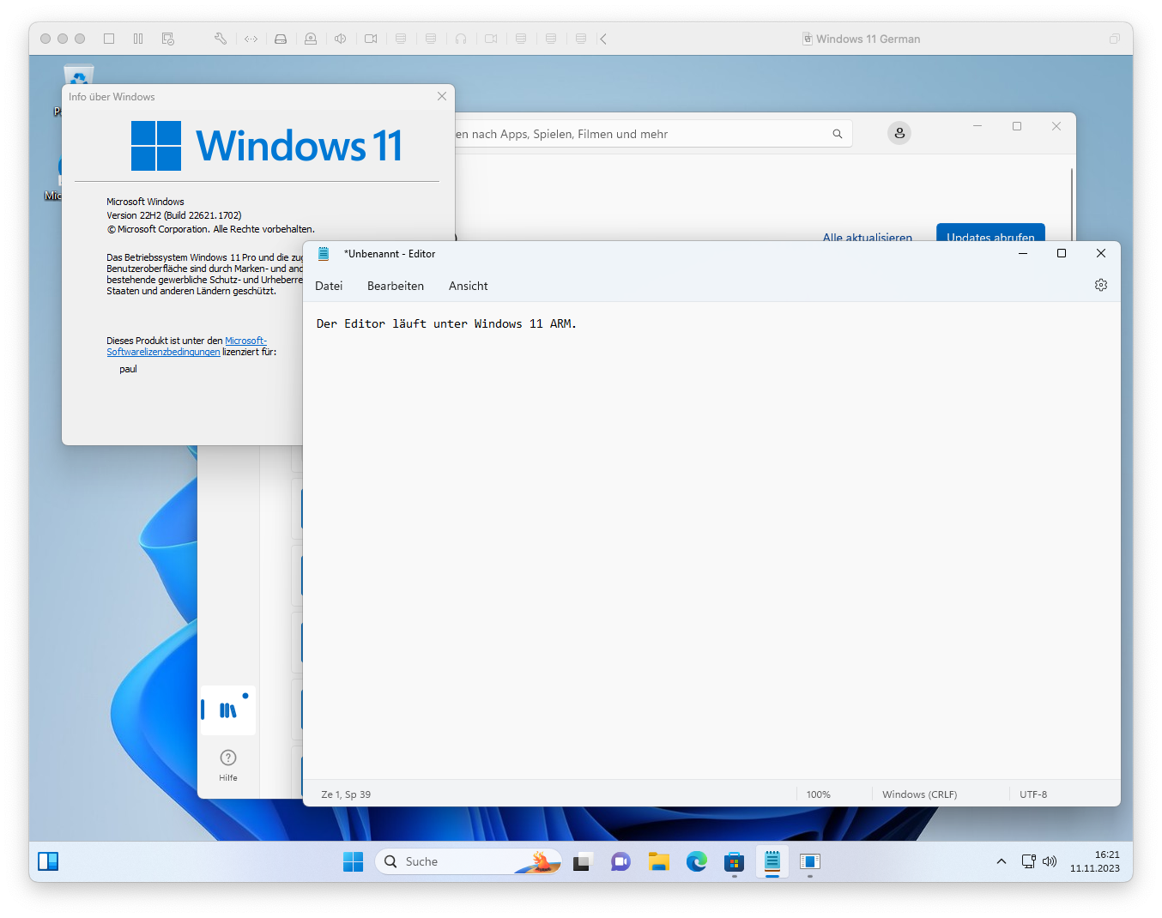Viewport: 1162px width, 918px height.
Task: Click the licensed user name 'paul'
Action: tap(128, 369)
